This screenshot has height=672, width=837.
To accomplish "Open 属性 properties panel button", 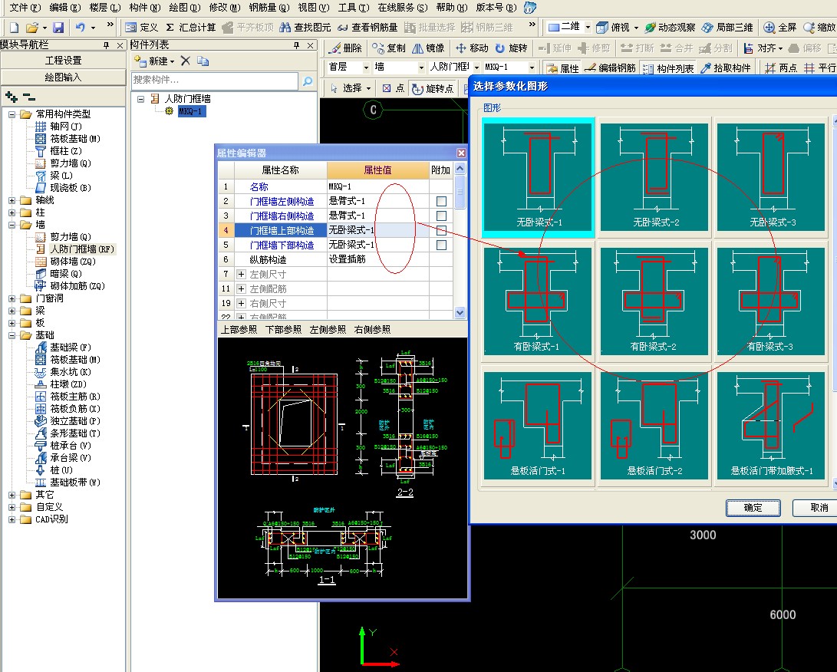I will click(563, 68).
